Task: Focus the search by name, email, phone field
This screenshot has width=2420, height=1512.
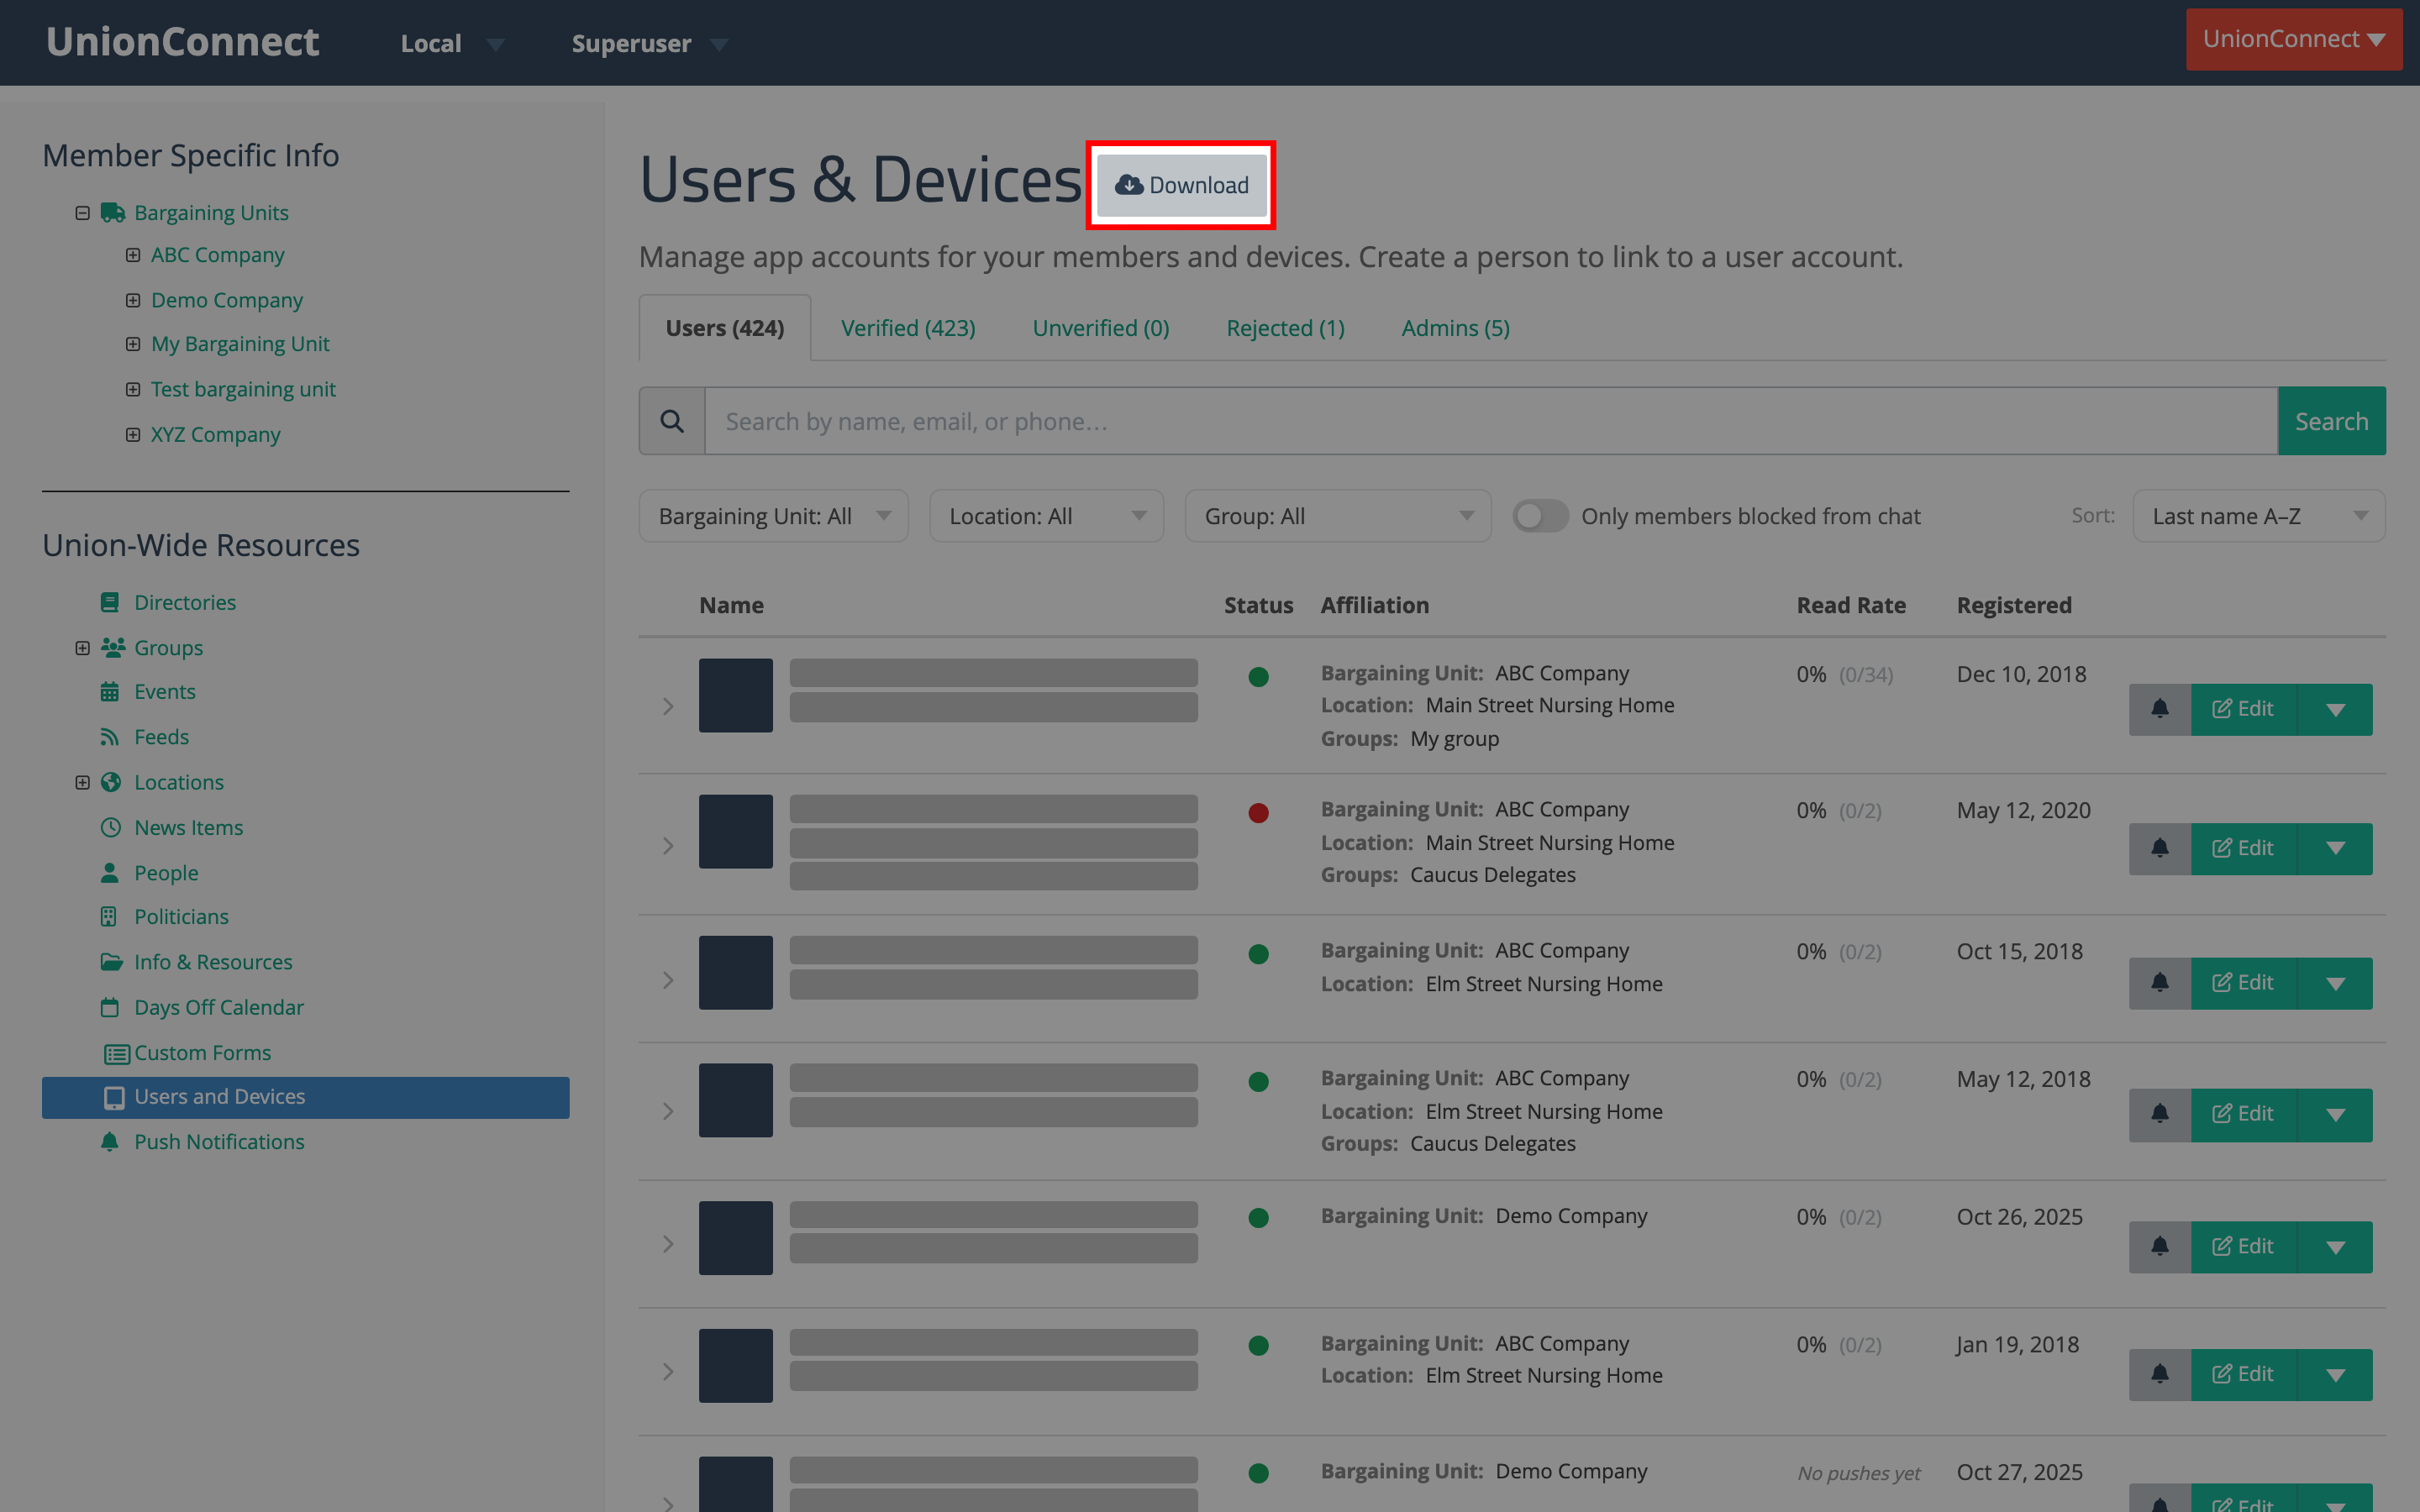Action: [x=1491, y=421]
